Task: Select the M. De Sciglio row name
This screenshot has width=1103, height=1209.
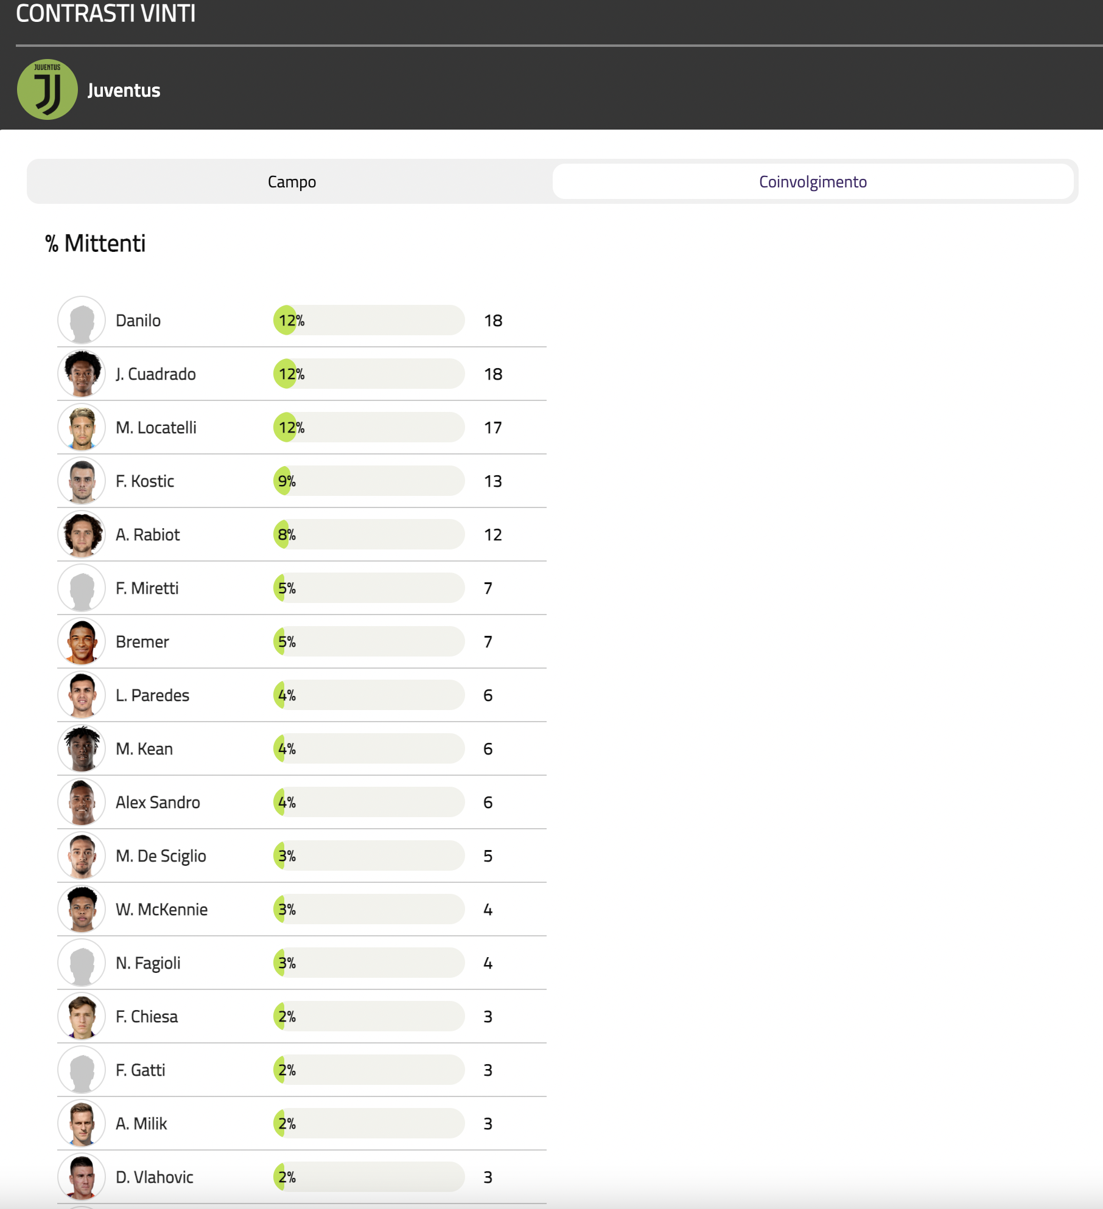Action: pyautogui.click(x=161, y=856)
